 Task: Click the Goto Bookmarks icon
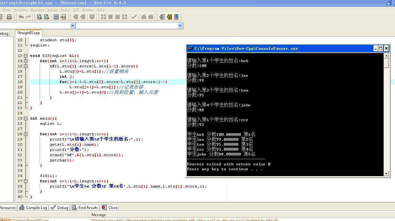(x=176, y=17)
